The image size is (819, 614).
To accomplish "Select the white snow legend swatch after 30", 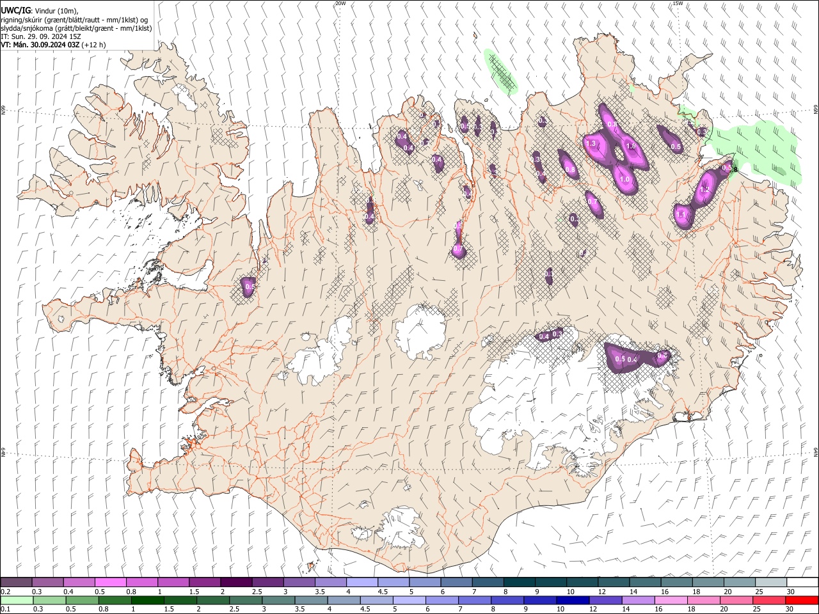I will pos(801,582).
